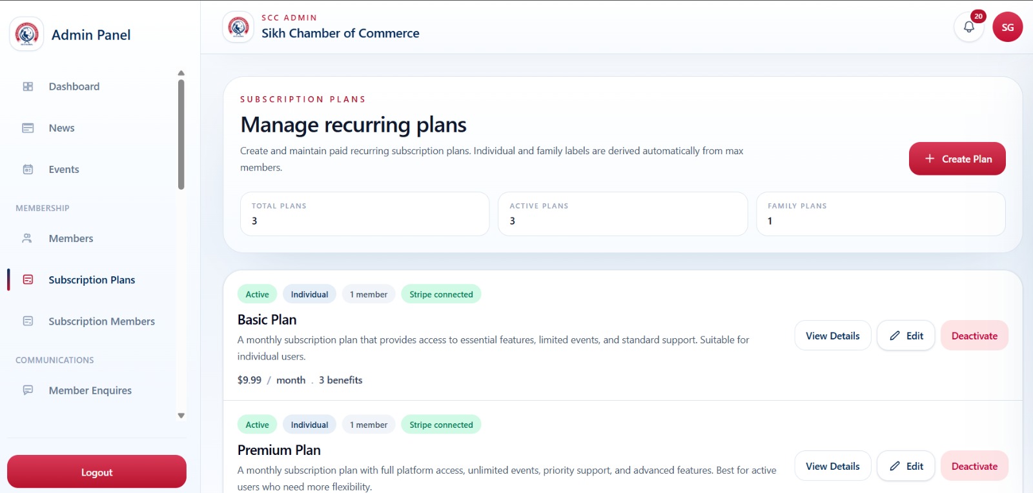Click the pencil icon on Premium Plan Edit
Viewport: 1033px width, 493px height.
(895, 466)
